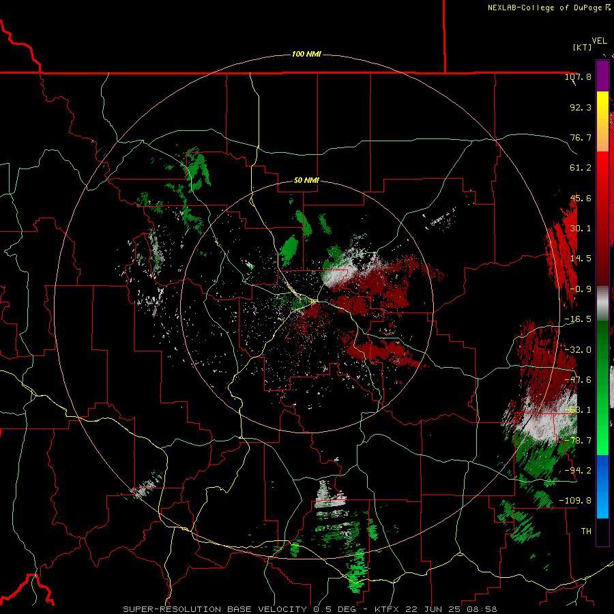Click the 14.5 velocity scale value
The width and height of the screenshot is (614, 614).
[581, 259]
